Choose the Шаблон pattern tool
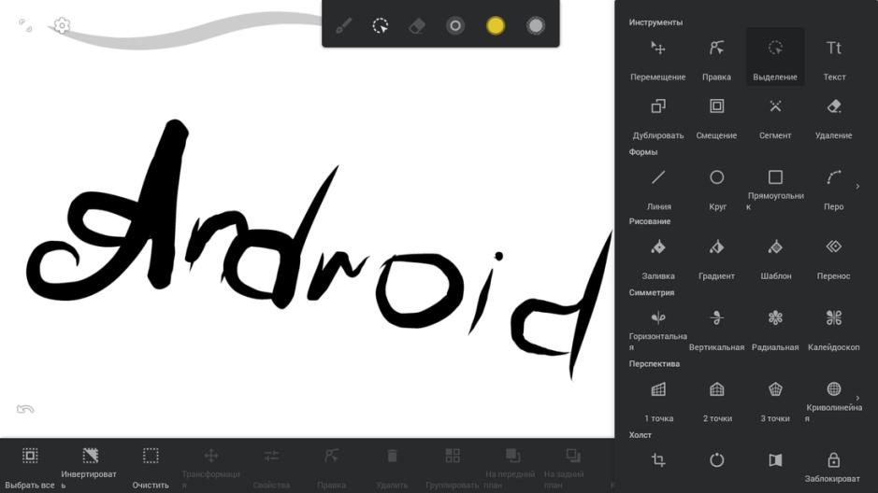 (x=775, y=257)
